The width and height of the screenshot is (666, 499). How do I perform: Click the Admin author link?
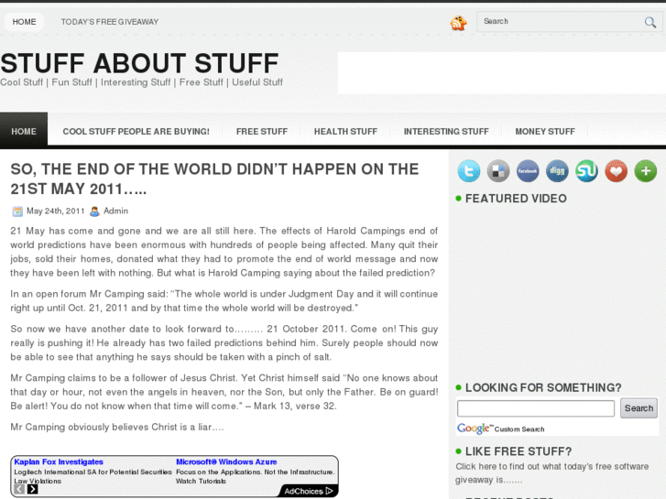(115, 211)
